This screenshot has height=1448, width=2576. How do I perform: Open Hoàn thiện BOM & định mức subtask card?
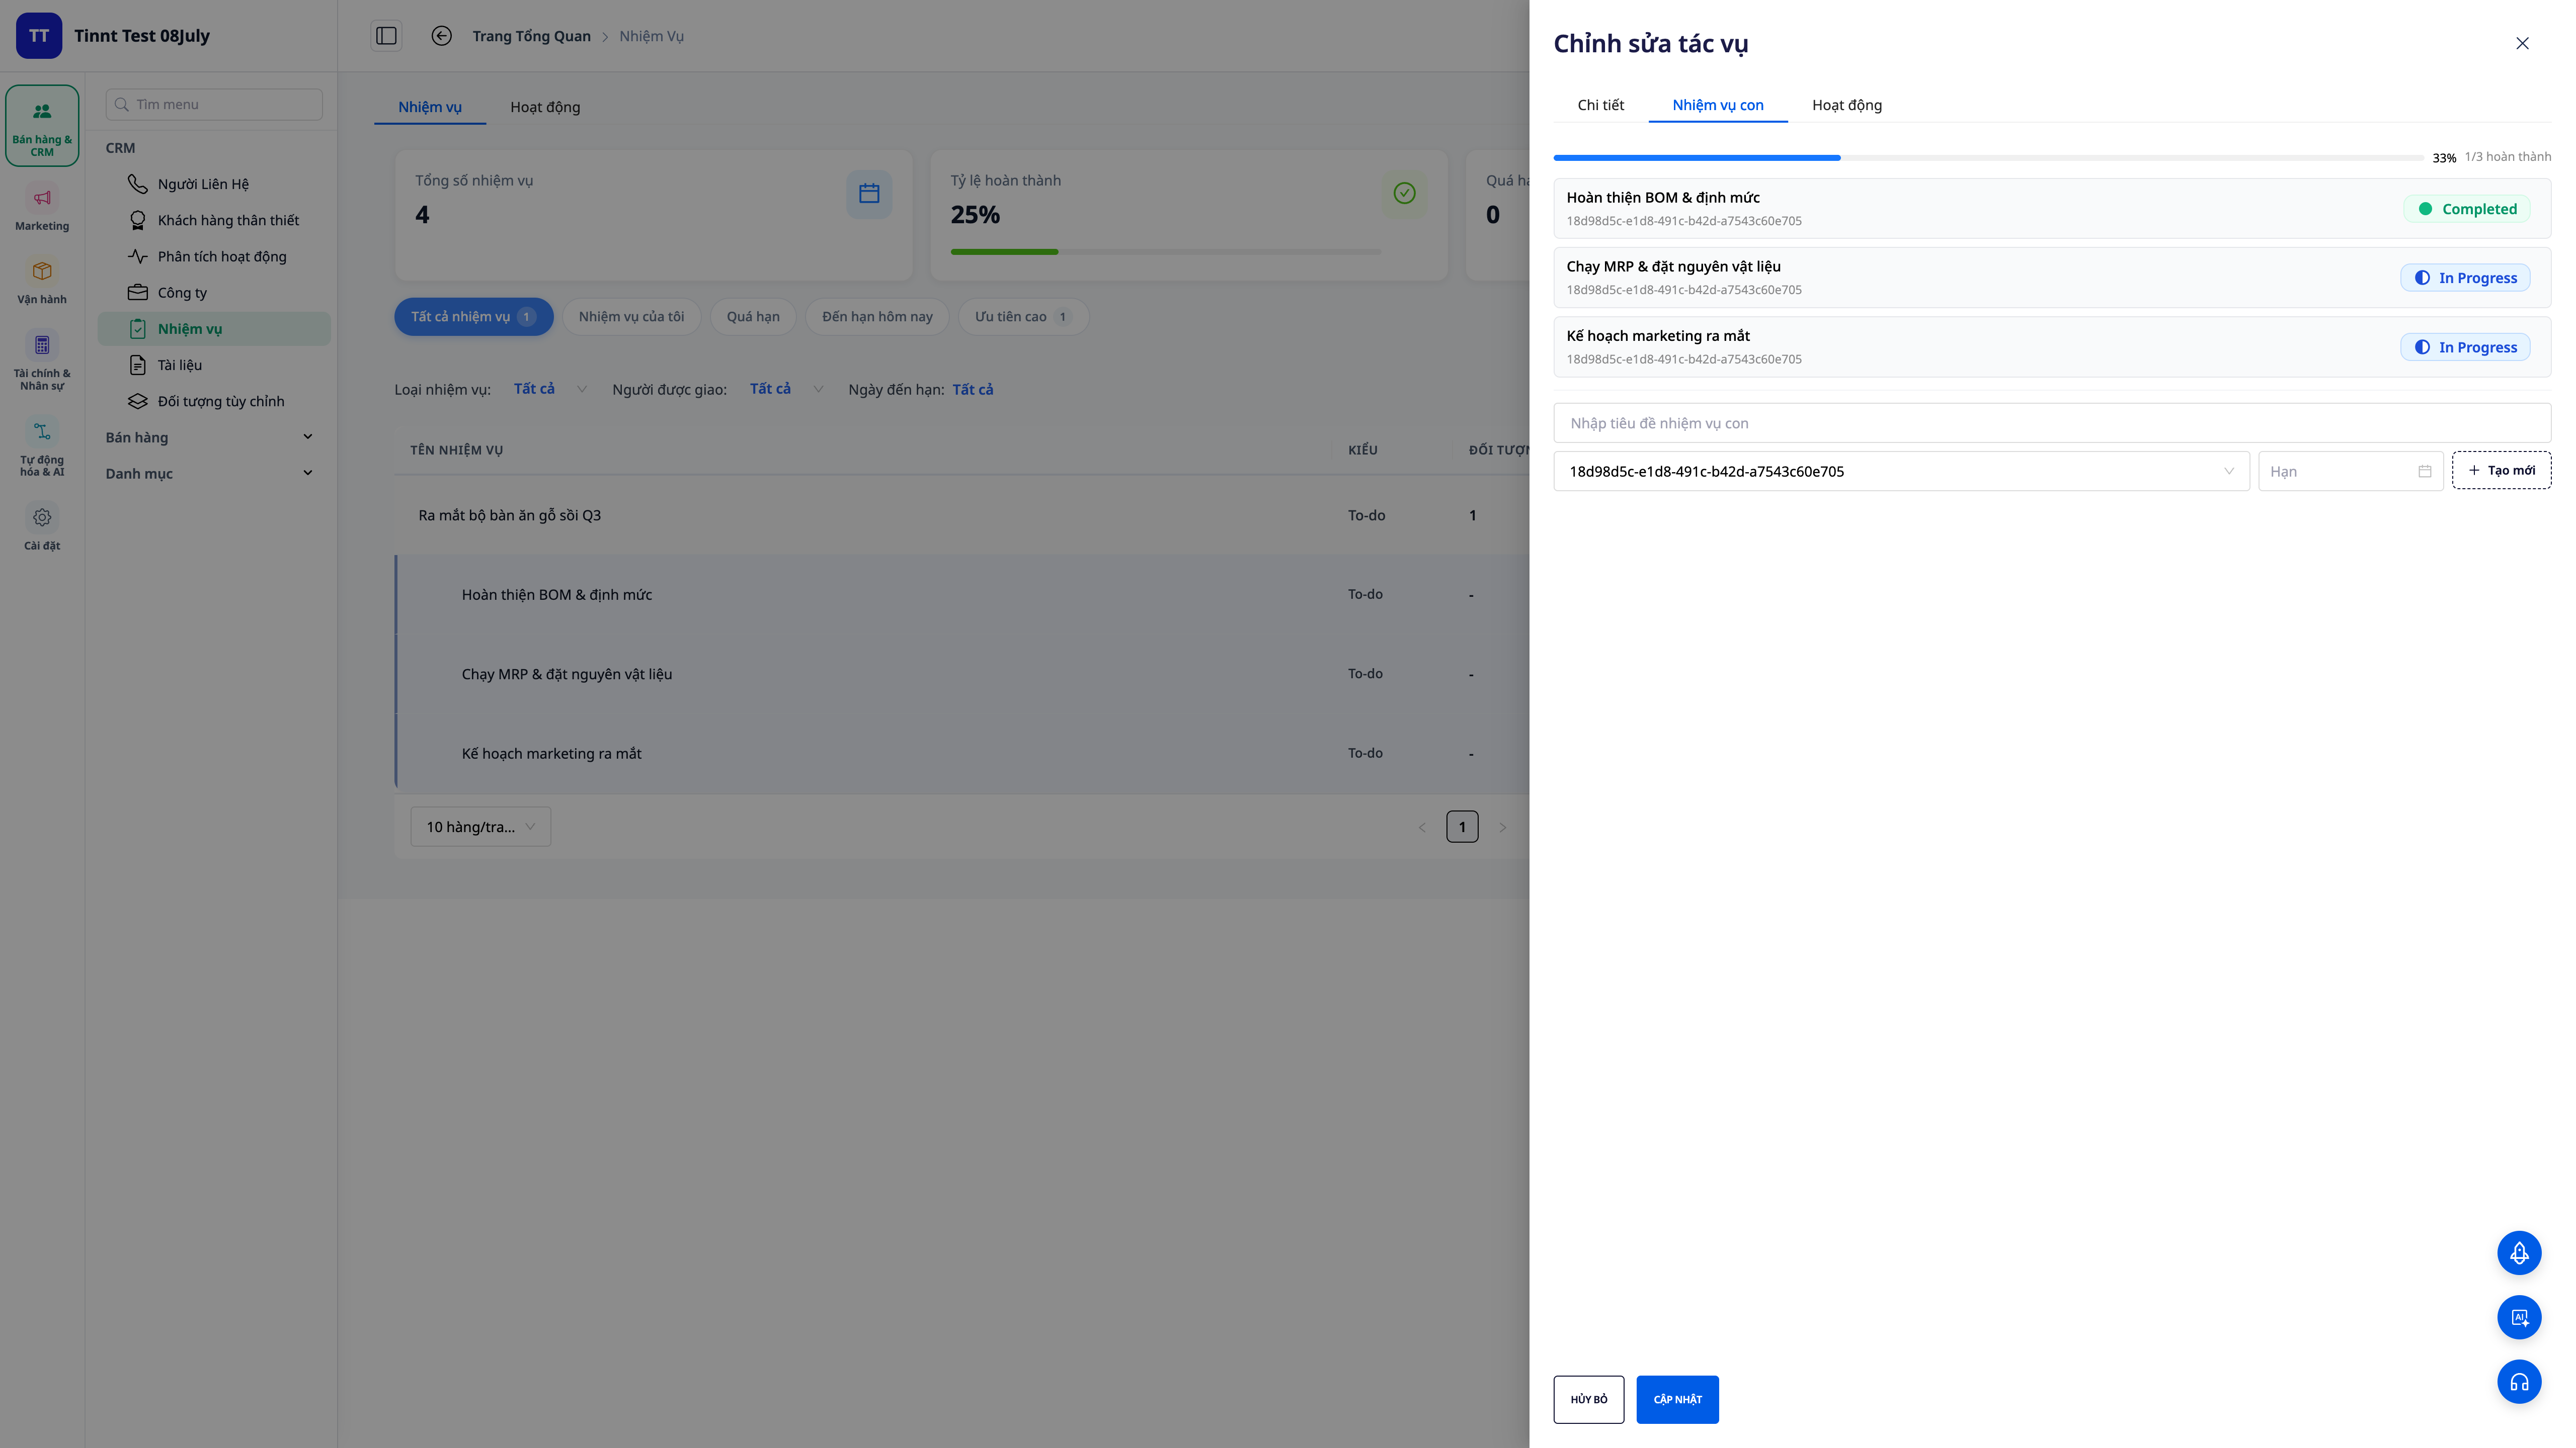[2052, 208]
